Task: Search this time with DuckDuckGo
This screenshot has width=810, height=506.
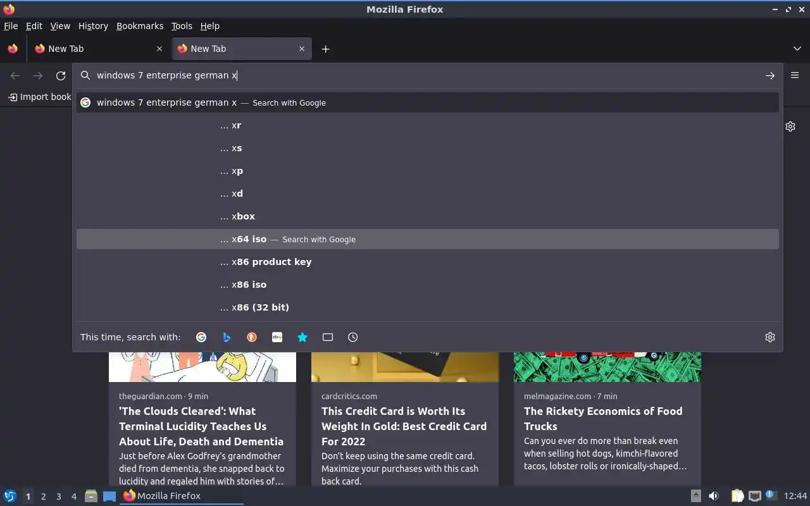Action: click(252, 337)
